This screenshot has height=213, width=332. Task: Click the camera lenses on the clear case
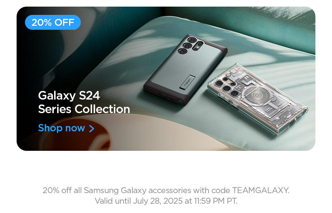226,86
